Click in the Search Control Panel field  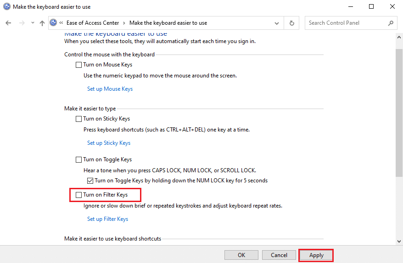click(x=347, y=23)
